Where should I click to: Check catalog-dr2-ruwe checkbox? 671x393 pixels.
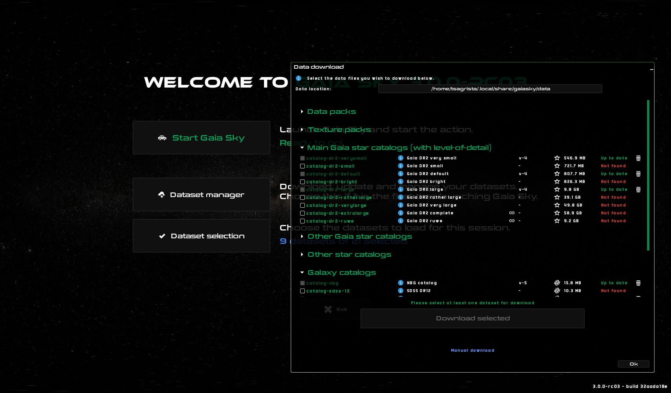(x=302, y=221)
